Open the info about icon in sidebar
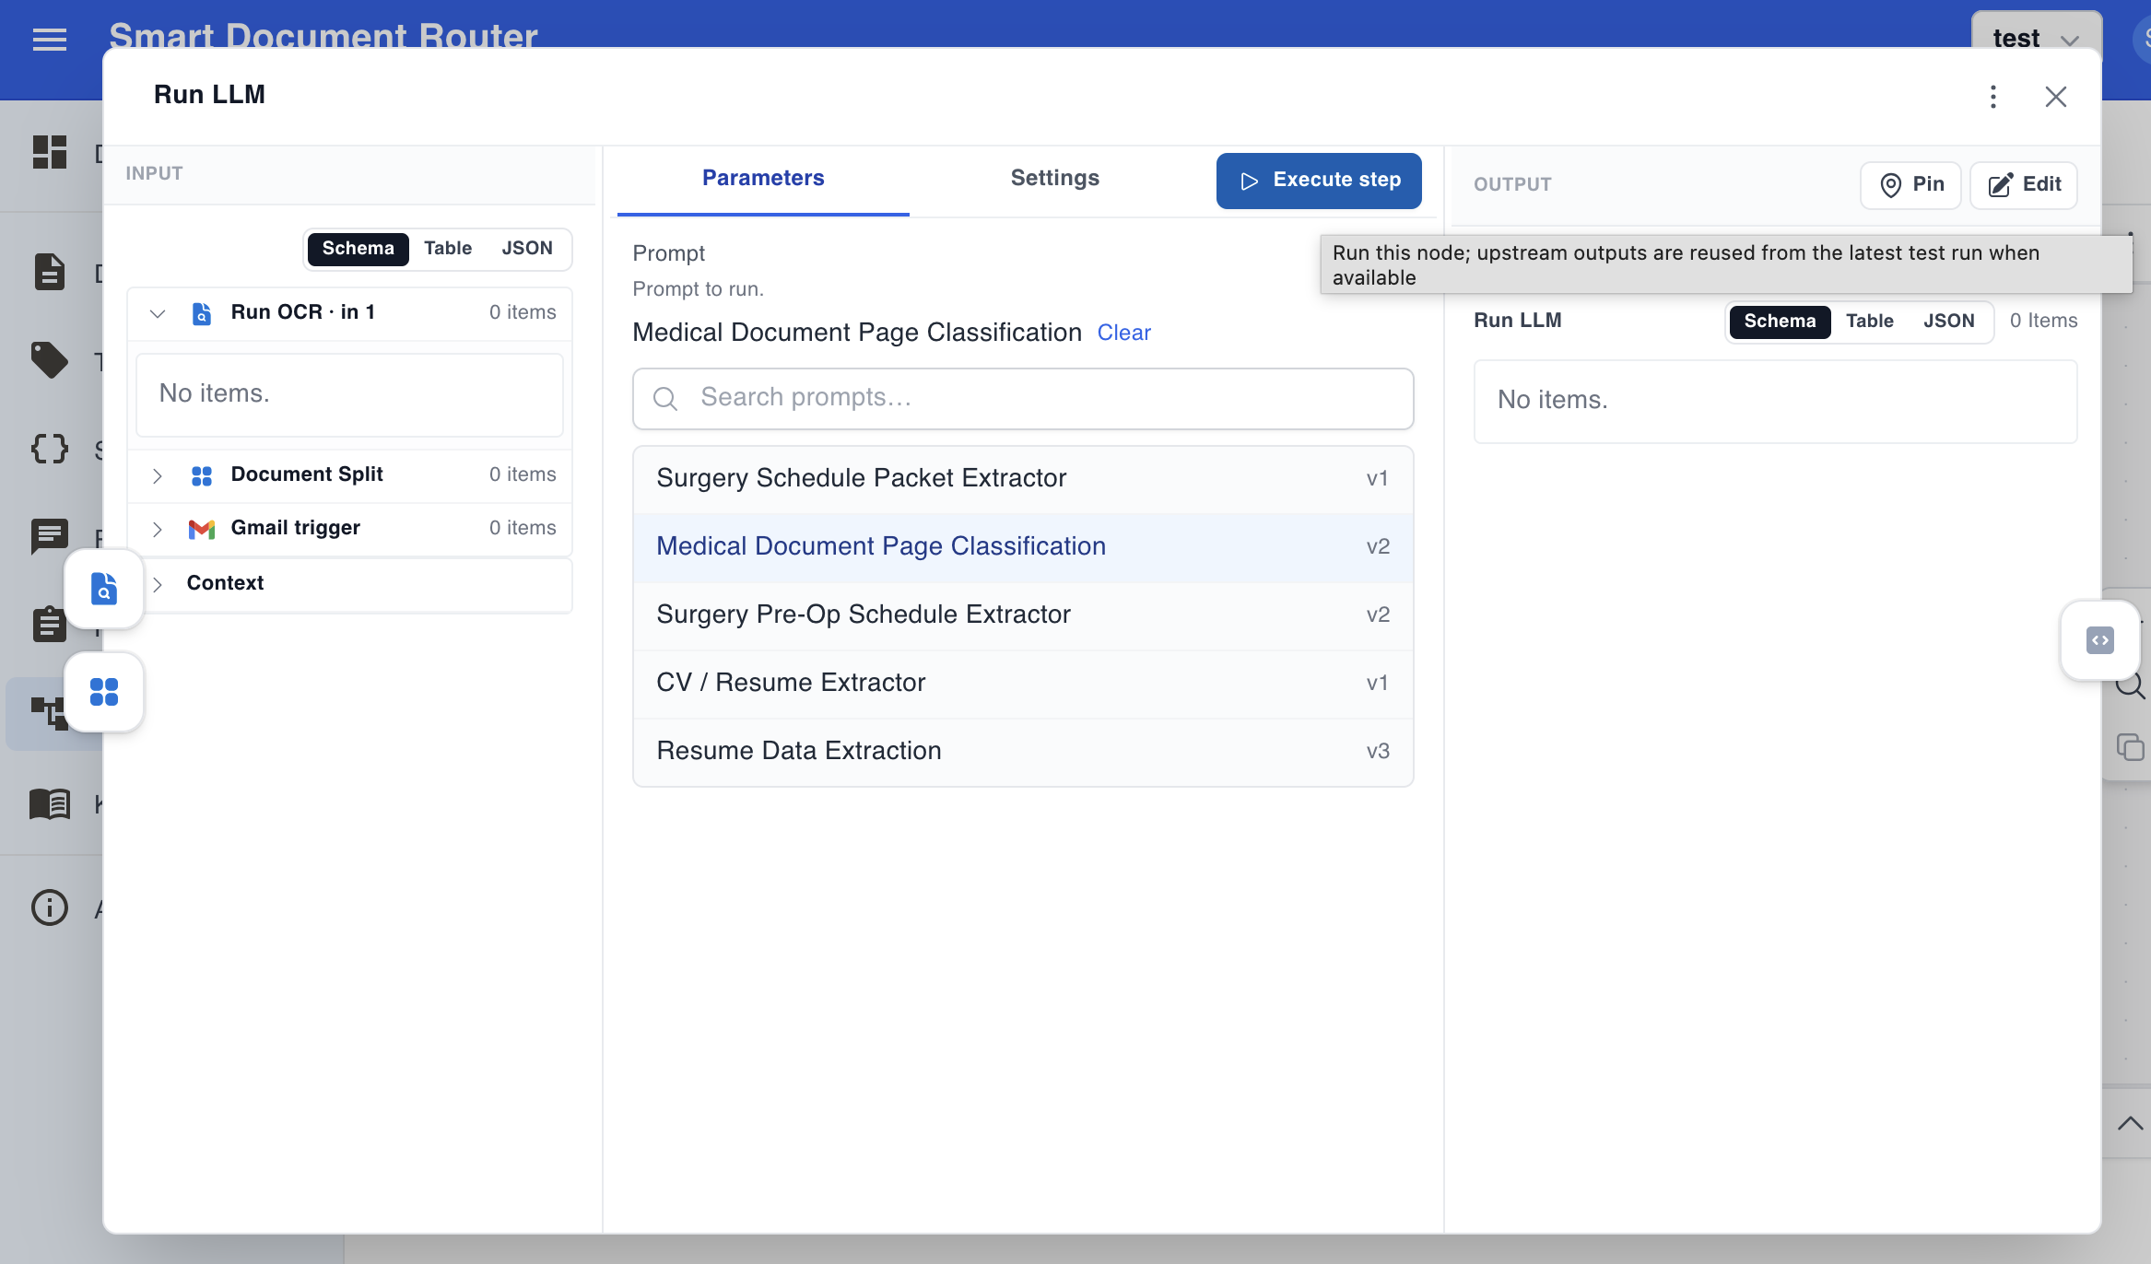Image resolution: width=2151 pixels, height=1264 pixels. pyautogui.click(x=50, y=907)
